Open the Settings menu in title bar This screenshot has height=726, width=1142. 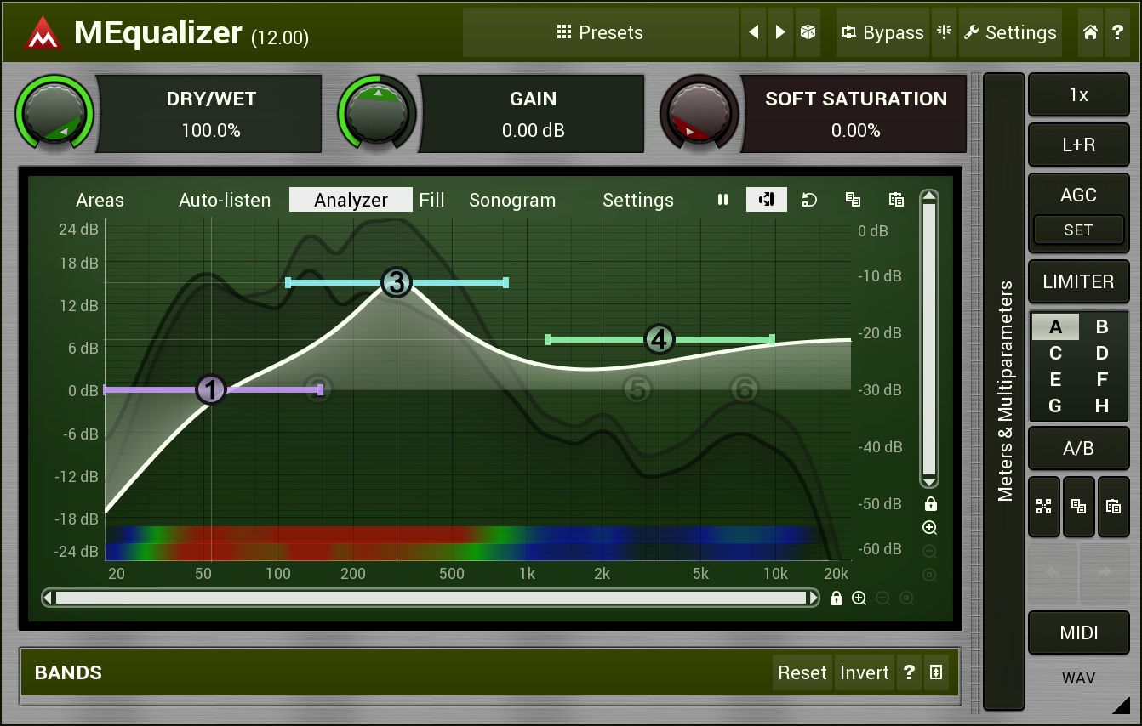pos(1010,32)
